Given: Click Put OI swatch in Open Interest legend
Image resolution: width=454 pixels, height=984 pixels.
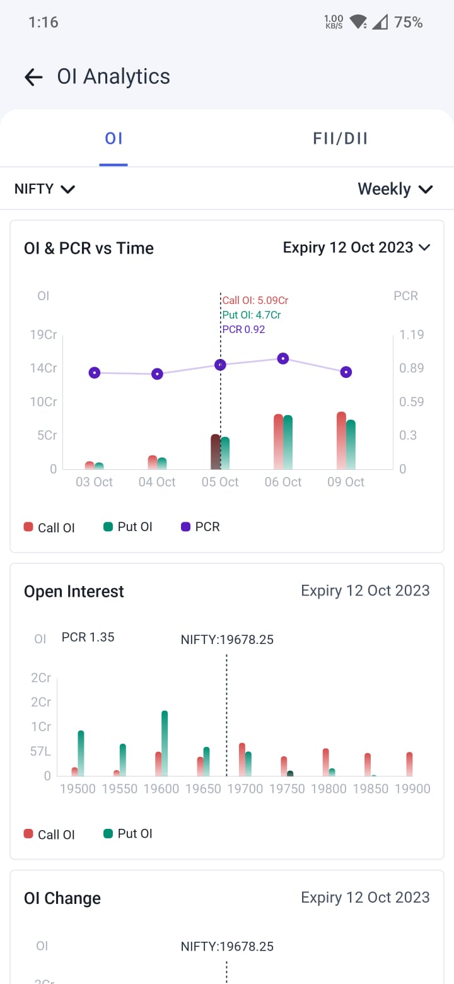Looking at the screenshot, I should point(108,834).
